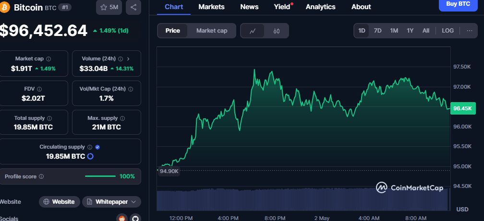Screen dimensions: 484x221
Task: Show Volume (24h) info icon
Action: 121,58
